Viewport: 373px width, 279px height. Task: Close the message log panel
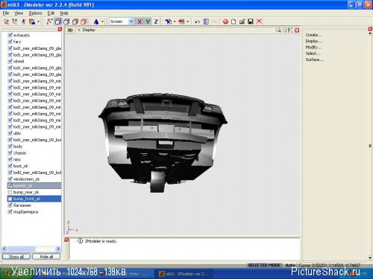66,240
